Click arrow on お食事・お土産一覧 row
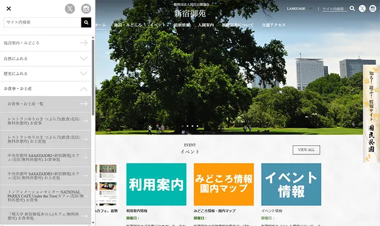The height and width of the screenshot is (226, 380). (x=84, y=104)
